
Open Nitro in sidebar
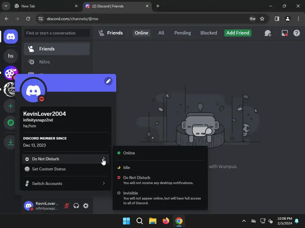point(57,62)
